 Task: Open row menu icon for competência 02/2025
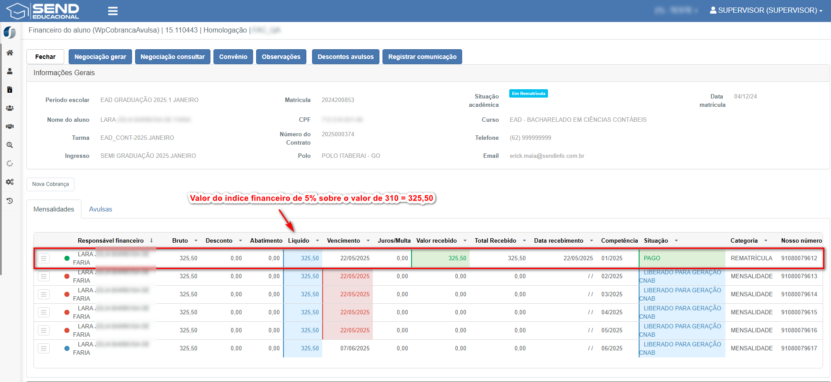pyautogui.click(x=44, y=276)
